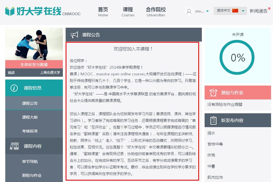The height and width of the screenshot is (182, 273).
Task: Click the 0% progress circle
Action: 237,58
